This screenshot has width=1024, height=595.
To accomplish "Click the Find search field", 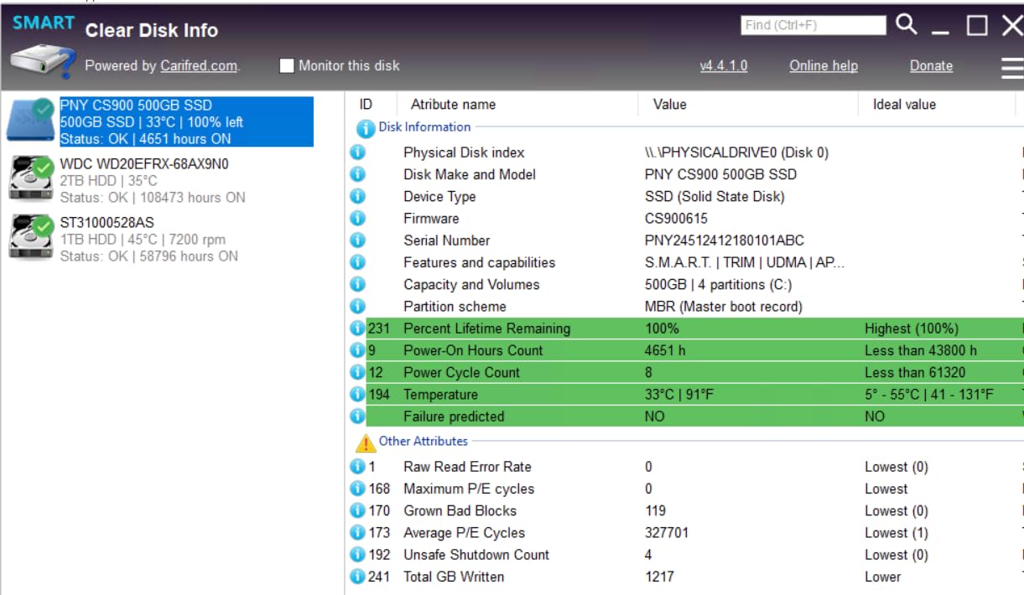I will click(x=813, y=25).
